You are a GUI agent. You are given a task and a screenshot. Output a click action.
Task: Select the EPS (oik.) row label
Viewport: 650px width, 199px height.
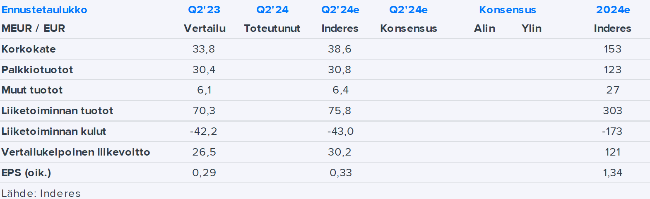click(x=26, y=173)
